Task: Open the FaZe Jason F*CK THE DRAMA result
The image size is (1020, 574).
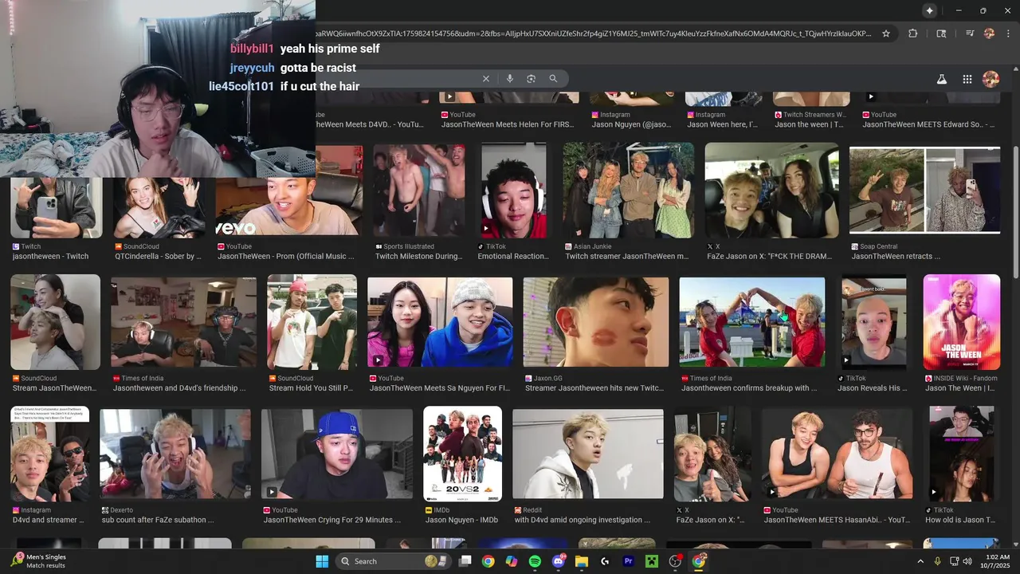Action: click(x=771, y=191)
